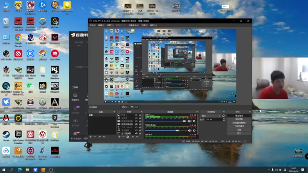Open transition properties gear next to 渐变
This screenshot has height=173, width=308.
coord(223,116)
